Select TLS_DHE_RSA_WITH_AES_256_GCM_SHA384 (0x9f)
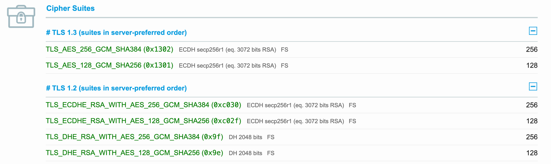 pos(134,137)
